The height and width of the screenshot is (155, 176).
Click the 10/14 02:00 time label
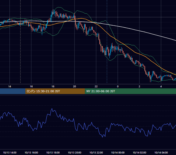[x=140, y=152]
